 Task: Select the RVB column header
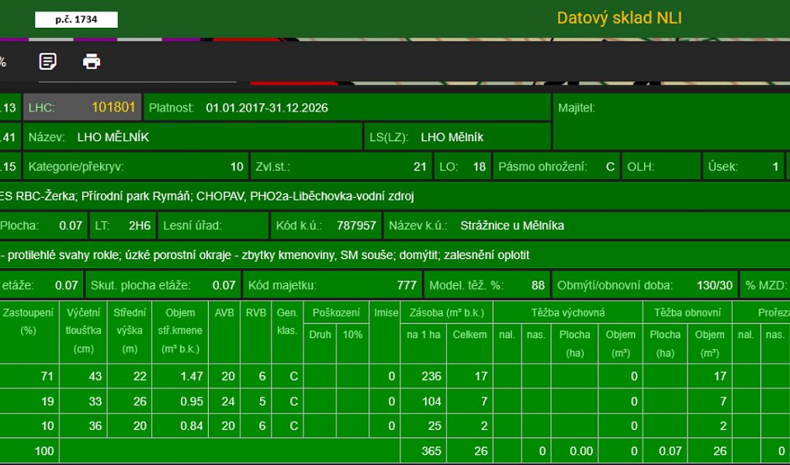pos(256,331)
